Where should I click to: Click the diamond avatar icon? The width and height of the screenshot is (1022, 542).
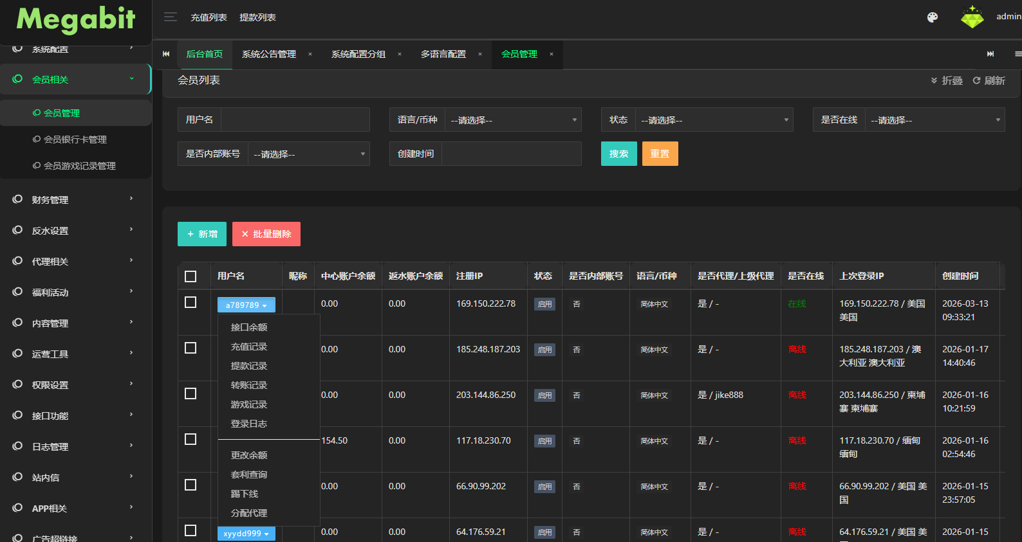(x=972, y=17)
